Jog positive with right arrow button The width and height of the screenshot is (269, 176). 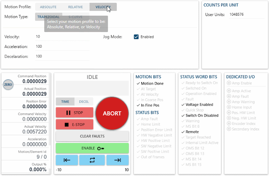pos(117,160)
